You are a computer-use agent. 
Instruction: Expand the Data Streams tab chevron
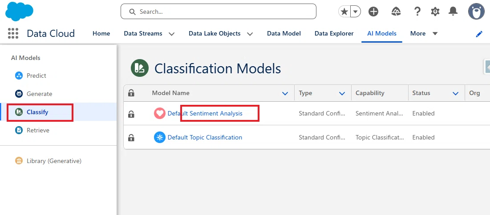coord(171,34)
